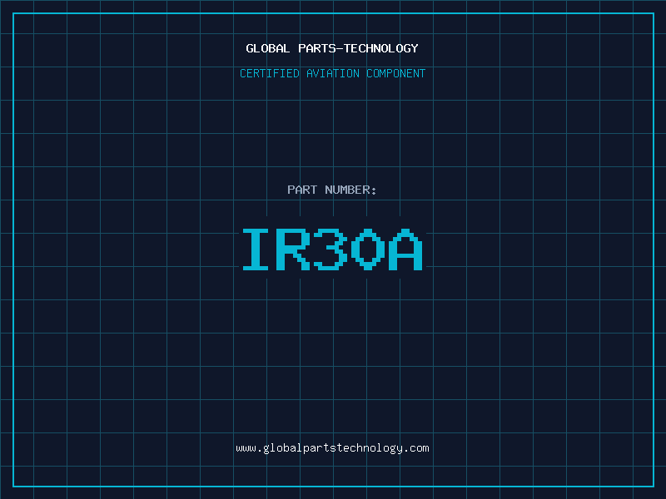Select the CERTIFIED AVIATION COMPONENT subtitle
This screenshot has height=499, width=666.
[x=332, y=73]
